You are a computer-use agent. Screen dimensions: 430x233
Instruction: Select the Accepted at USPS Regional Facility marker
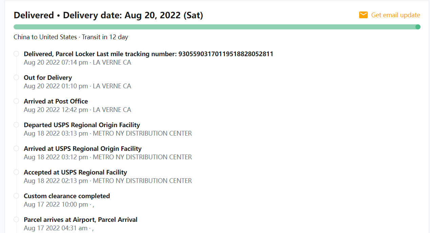point(16,172)
